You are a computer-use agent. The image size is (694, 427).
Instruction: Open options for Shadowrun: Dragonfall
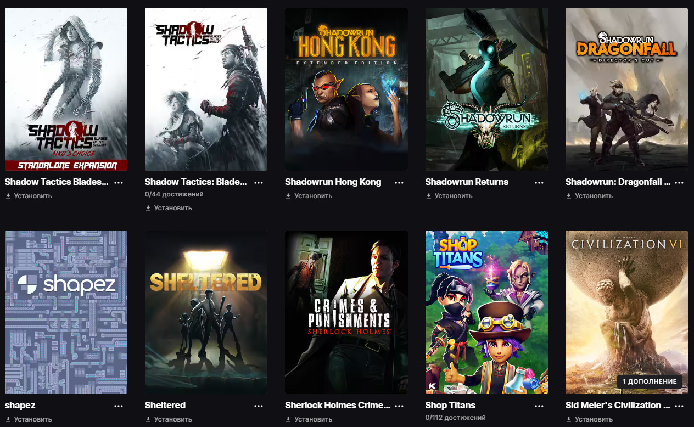(x=679, y=183)
